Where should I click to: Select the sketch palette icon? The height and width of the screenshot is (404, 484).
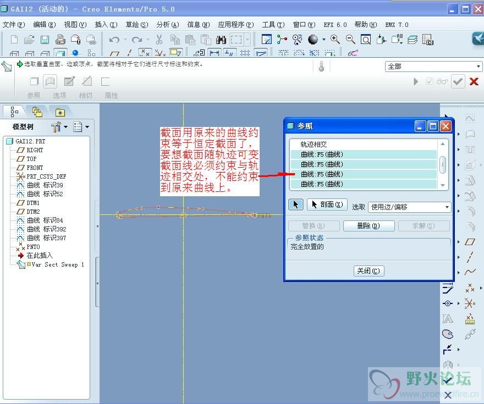pyautogui.click(x=447, y=334)
